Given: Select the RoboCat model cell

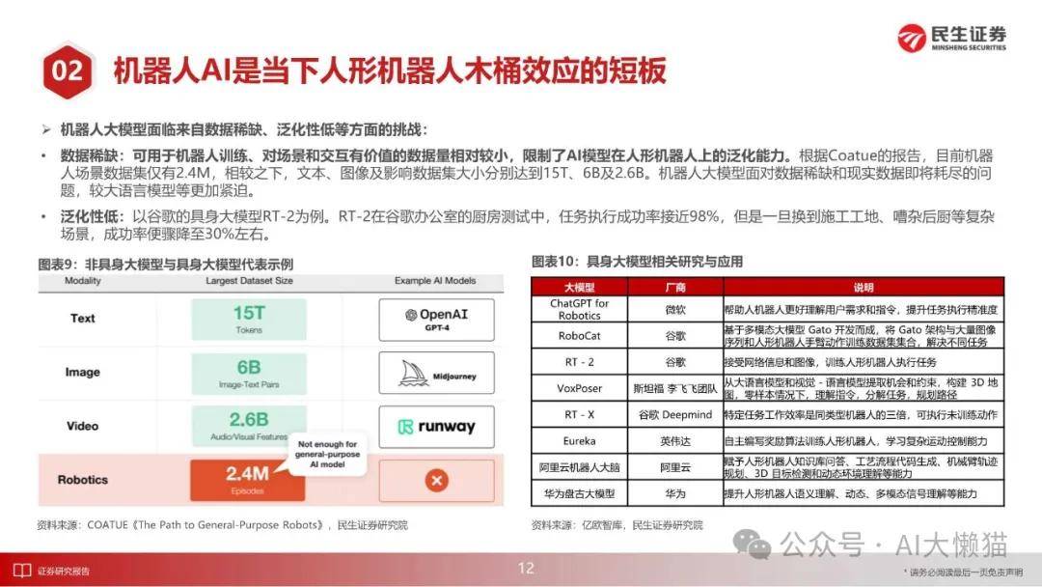Looking at the screenshot, I should (x=580, y=336).
